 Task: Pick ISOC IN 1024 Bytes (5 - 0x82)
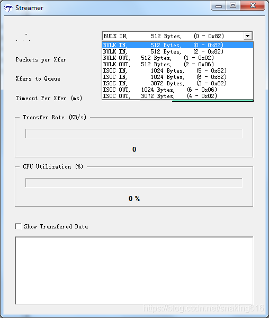coord(177,70)
